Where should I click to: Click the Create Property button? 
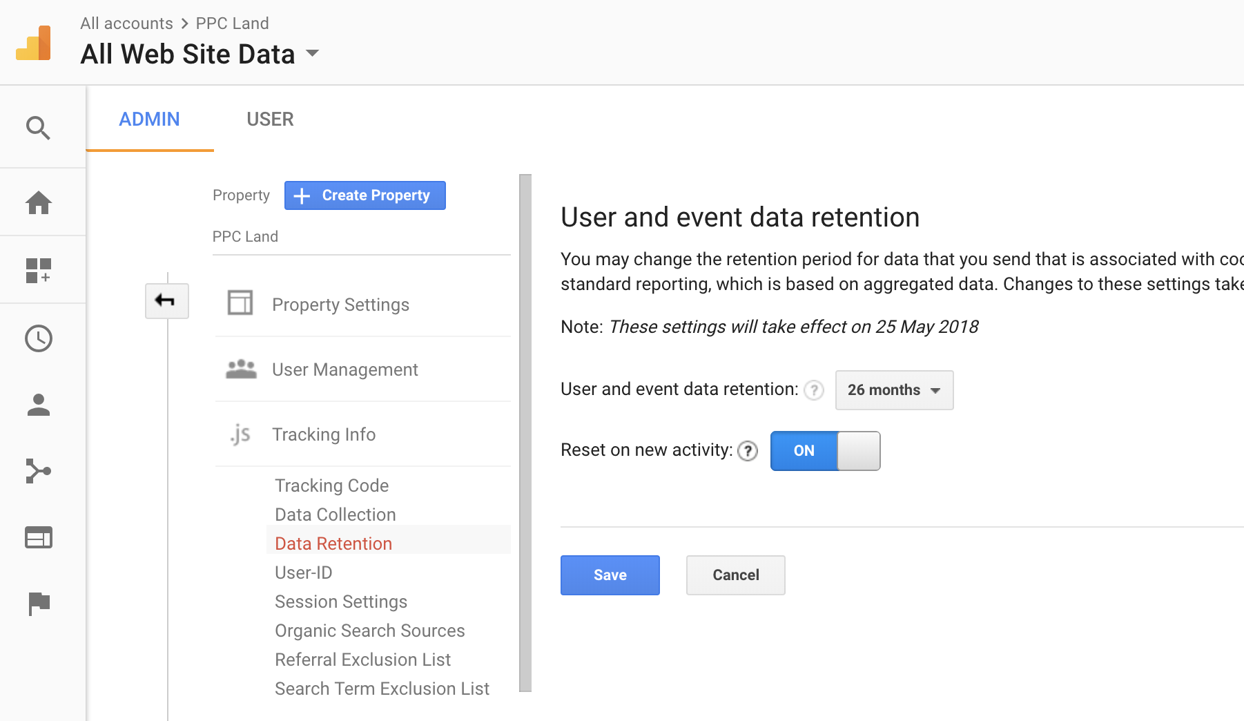click(365, 195)
